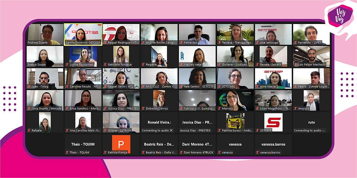Click muted mic icon next to Deborah Correa
357x178 pixels.
point(143,109)
